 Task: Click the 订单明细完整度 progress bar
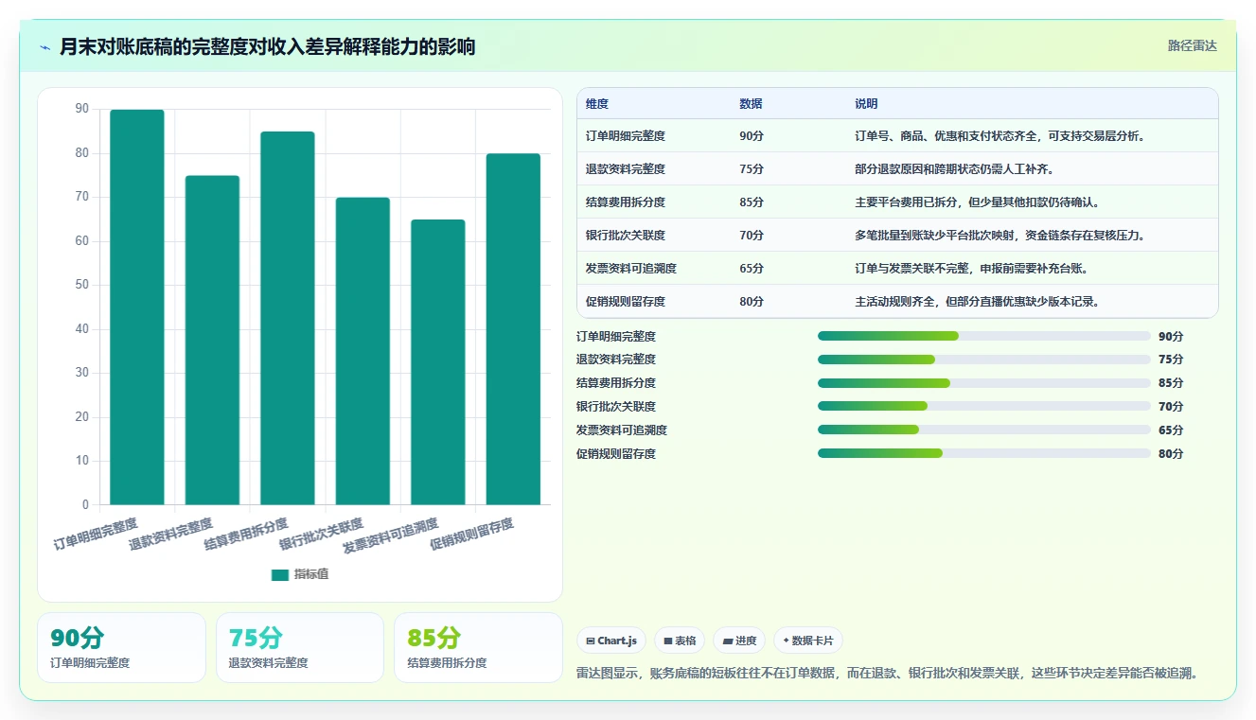click(x=984, y=336)
